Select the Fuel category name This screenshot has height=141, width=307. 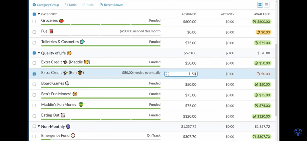click(47, 31)
